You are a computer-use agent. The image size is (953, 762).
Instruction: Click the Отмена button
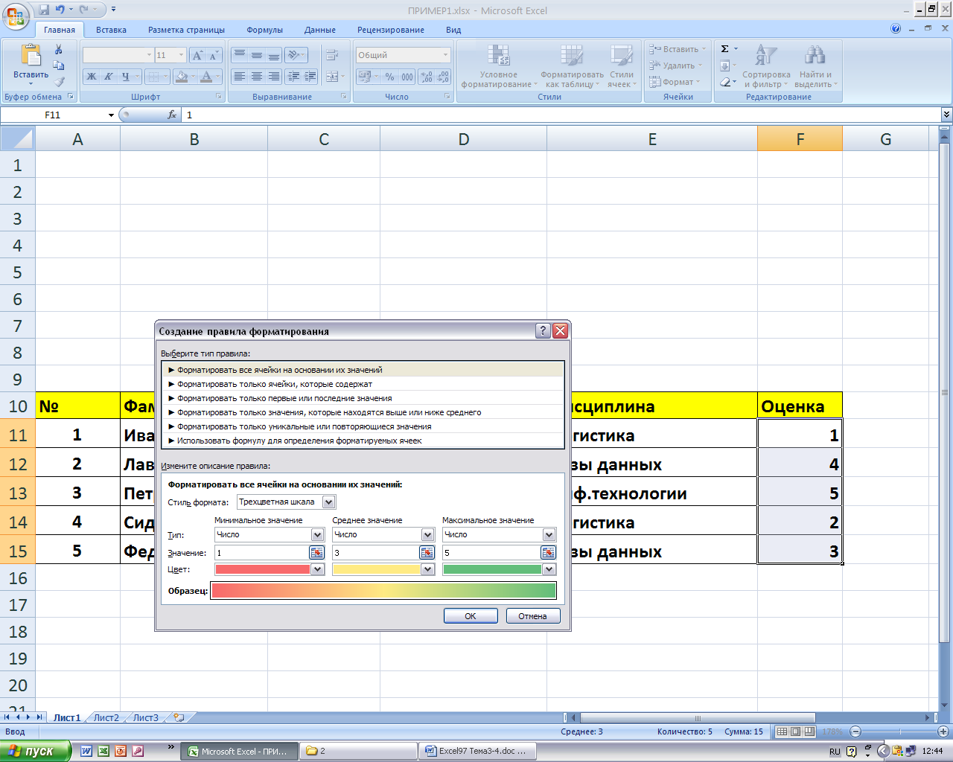[533, 616]
